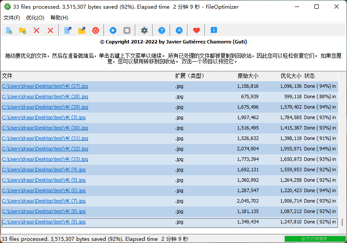Start optimization with the blue play button
Image resolution: width=347 pixels, height=243 pixels.
[113, 30]
